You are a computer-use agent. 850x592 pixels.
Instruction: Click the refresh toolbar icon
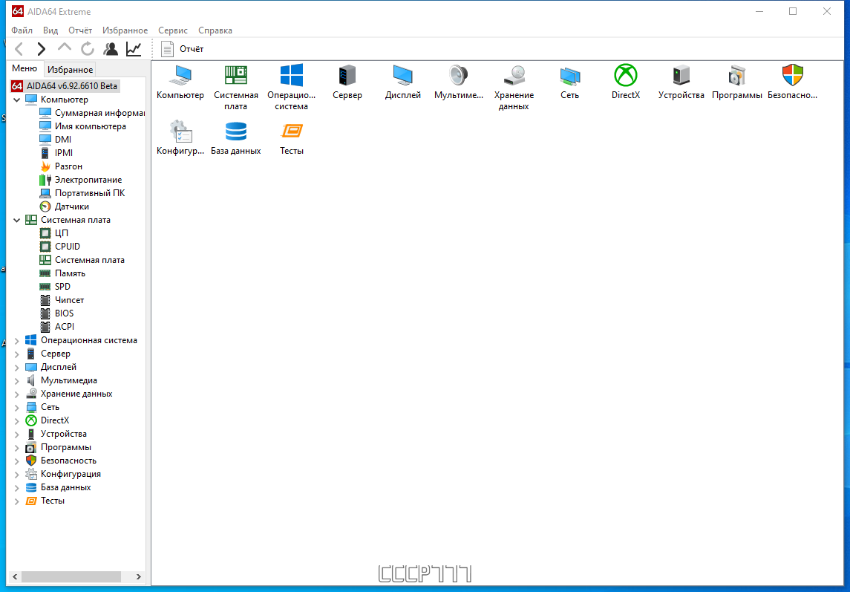(x=88, y=49)
